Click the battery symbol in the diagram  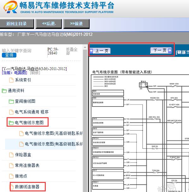tap(143, 85)
